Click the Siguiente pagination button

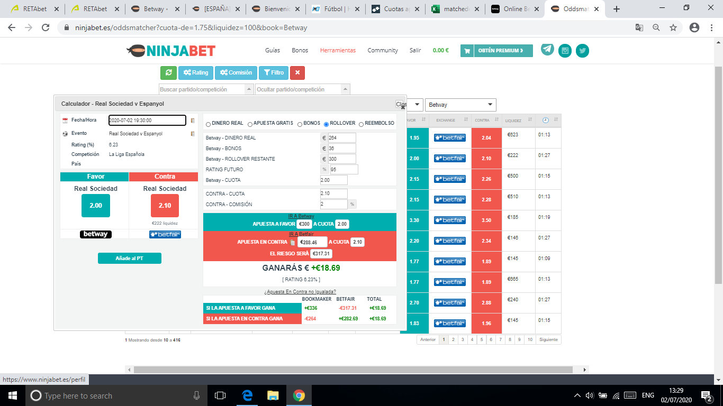click(x=548, y=340)
